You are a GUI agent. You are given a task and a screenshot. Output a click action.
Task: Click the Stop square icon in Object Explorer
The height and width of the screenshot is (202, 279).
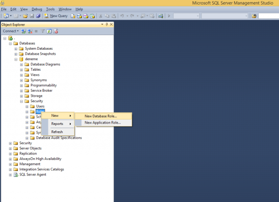click(x=36, y=31)
